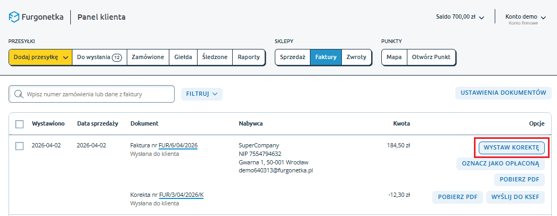Viewport: 557px width, 216px height.
Task: Open the Dodaj przesyłkę dropdown
Action: tap(40, 57)
